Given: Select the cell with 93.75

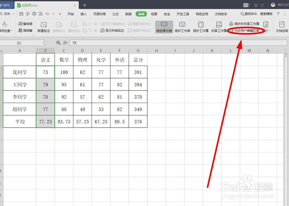Looking at the screenshot, I should click(64, 122).
